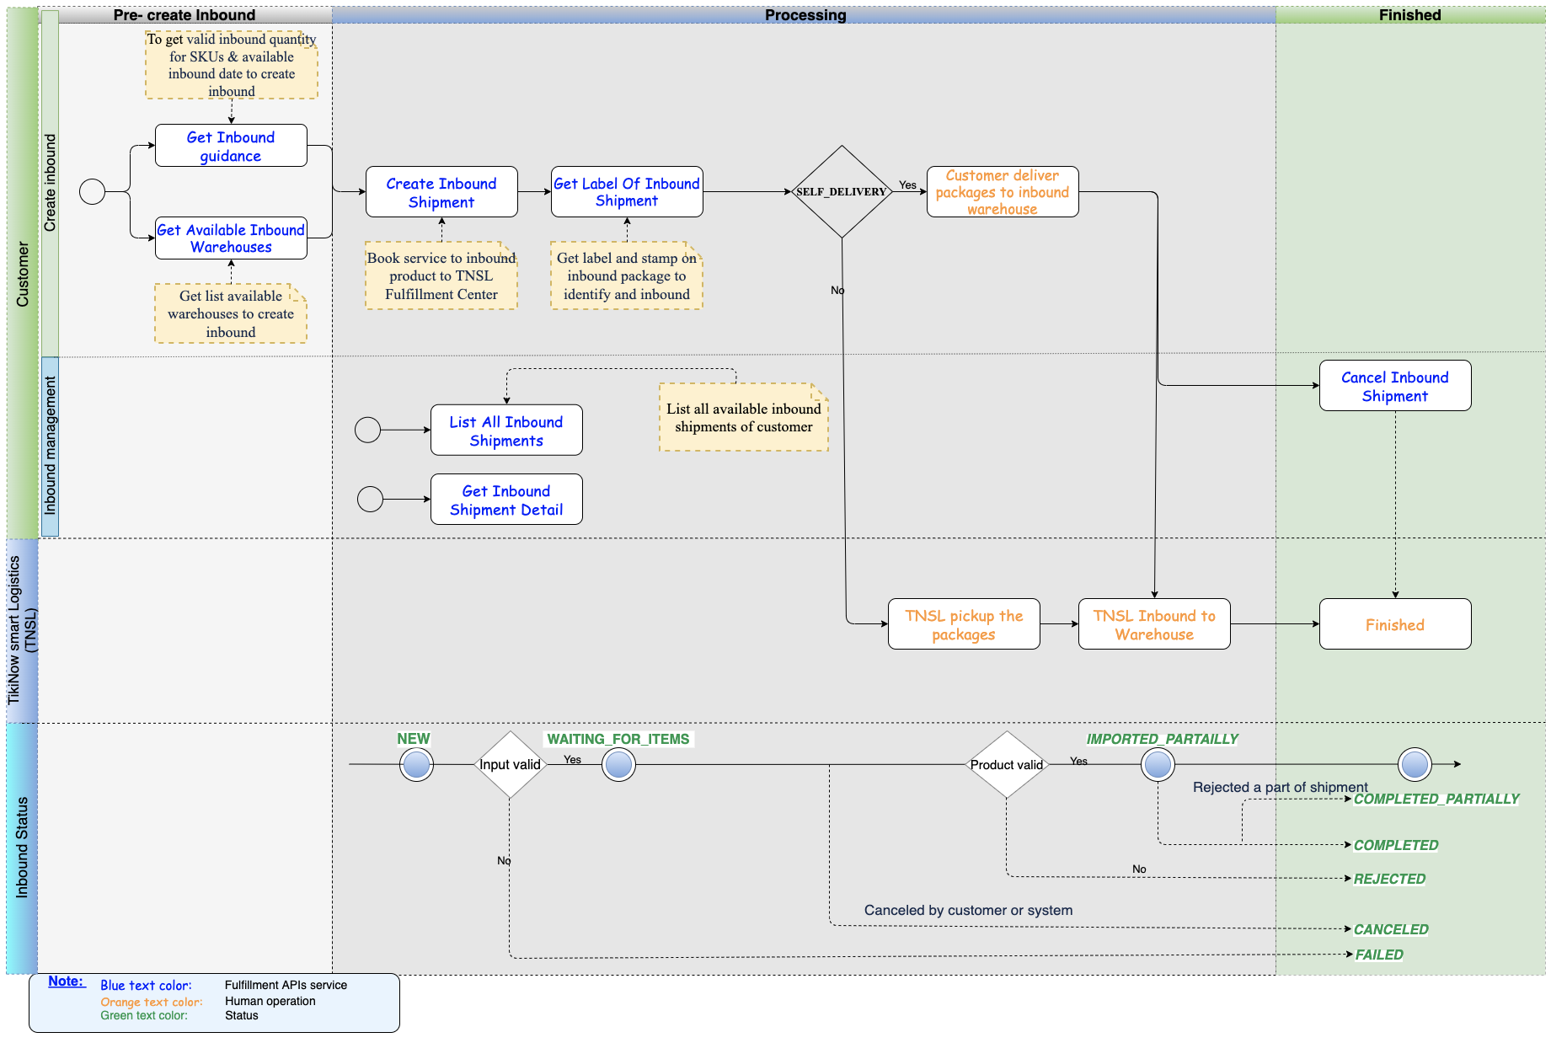
Task: Select the Finished phase header
Action: coord(1410,15)
